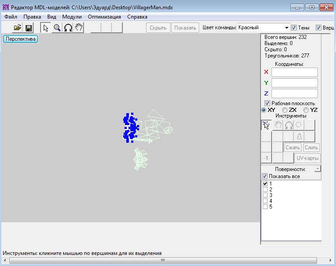Activate the magnifier zoom tool
The image size is (336, 266).
(57, 28)
